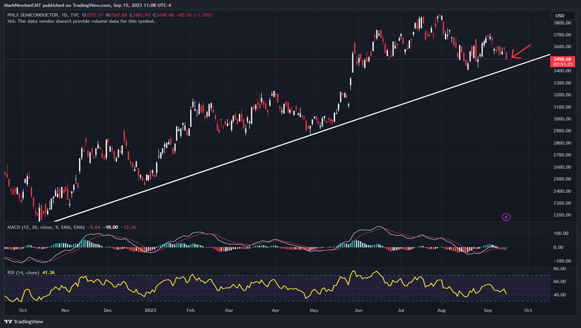Image resolution: width=581 pixels, height=328 pixels.
Task: Click the MACD (12, 26, close, 9, EMA, EMA) legend
Action: [x=46, y=227]
